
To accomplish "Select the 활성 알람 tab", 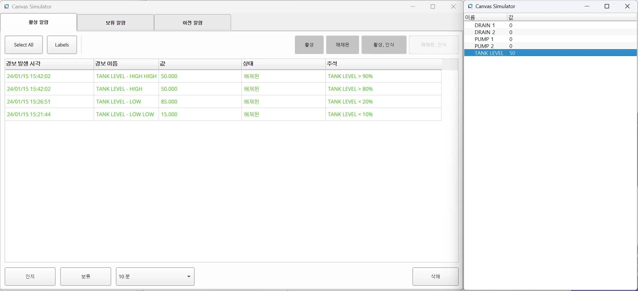I will point(39,22).
